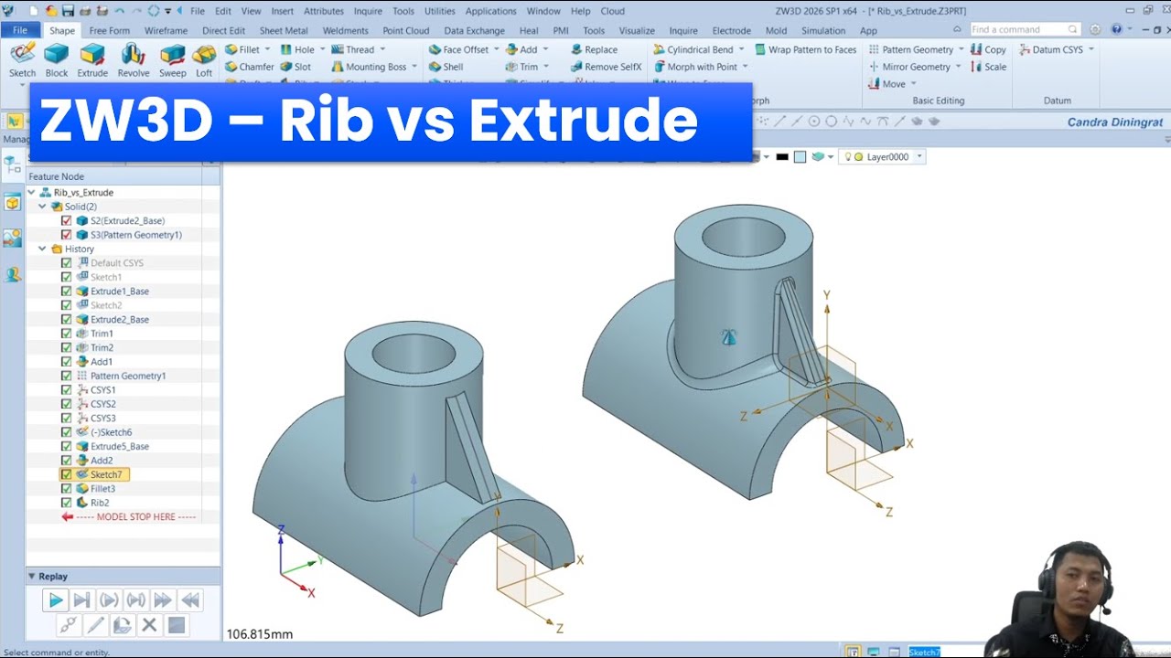Click the Replace face tool
This screenshot has width=1171, height=658.
click(x=594, y=49)
